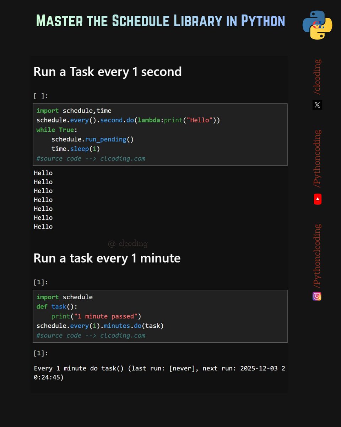Screen dimensions: 341x427
Task: Click the '[1]:' prompt above 'import schedule' cell
Action: 41,282
